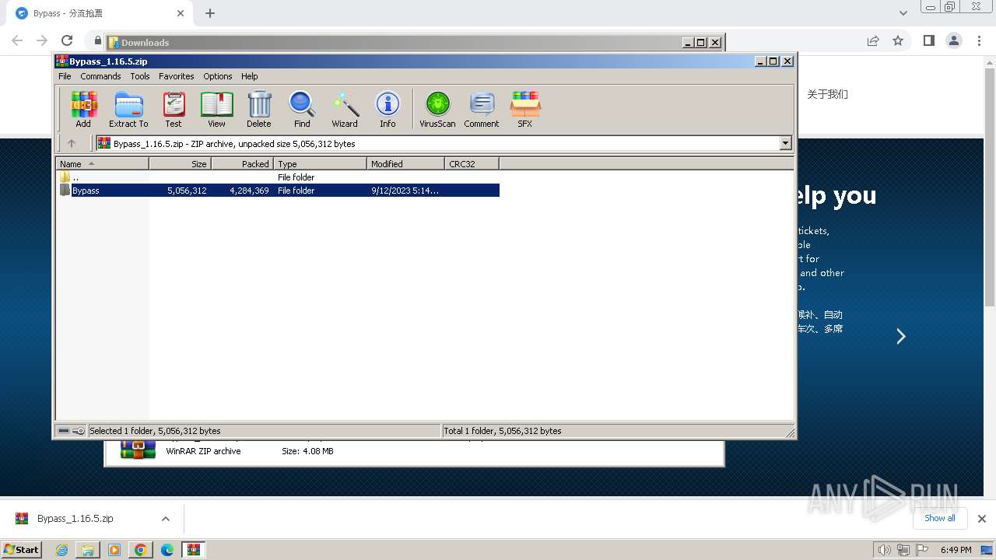
Task: Open the archive Comment tool
Action: [x=482, y=109]
